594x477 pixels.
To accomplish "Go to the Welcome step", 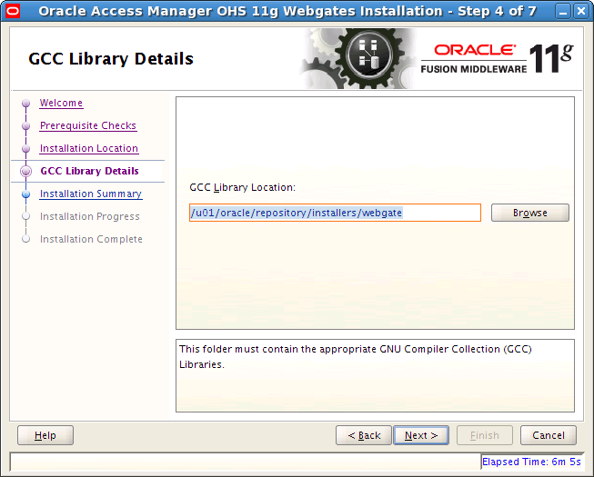I will point(61,103).
